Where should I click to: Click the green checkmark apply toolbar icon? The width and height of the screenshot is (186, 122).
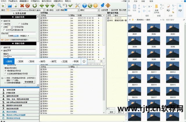click(x=70, y=6)
